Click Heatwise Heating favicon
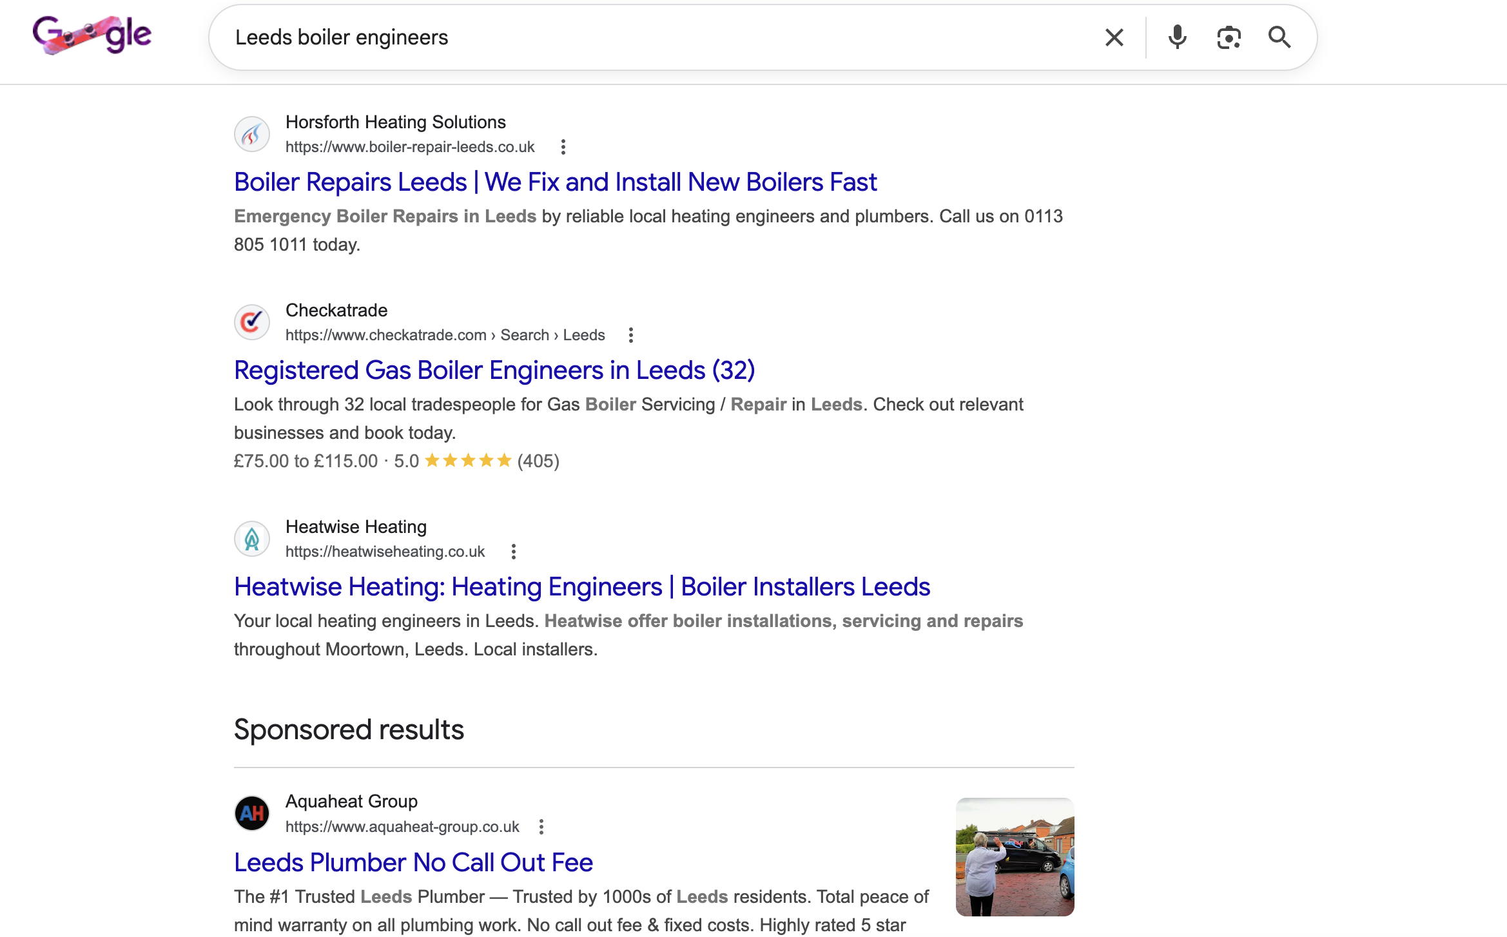The image size is (1507, 937). pos(252,539)
